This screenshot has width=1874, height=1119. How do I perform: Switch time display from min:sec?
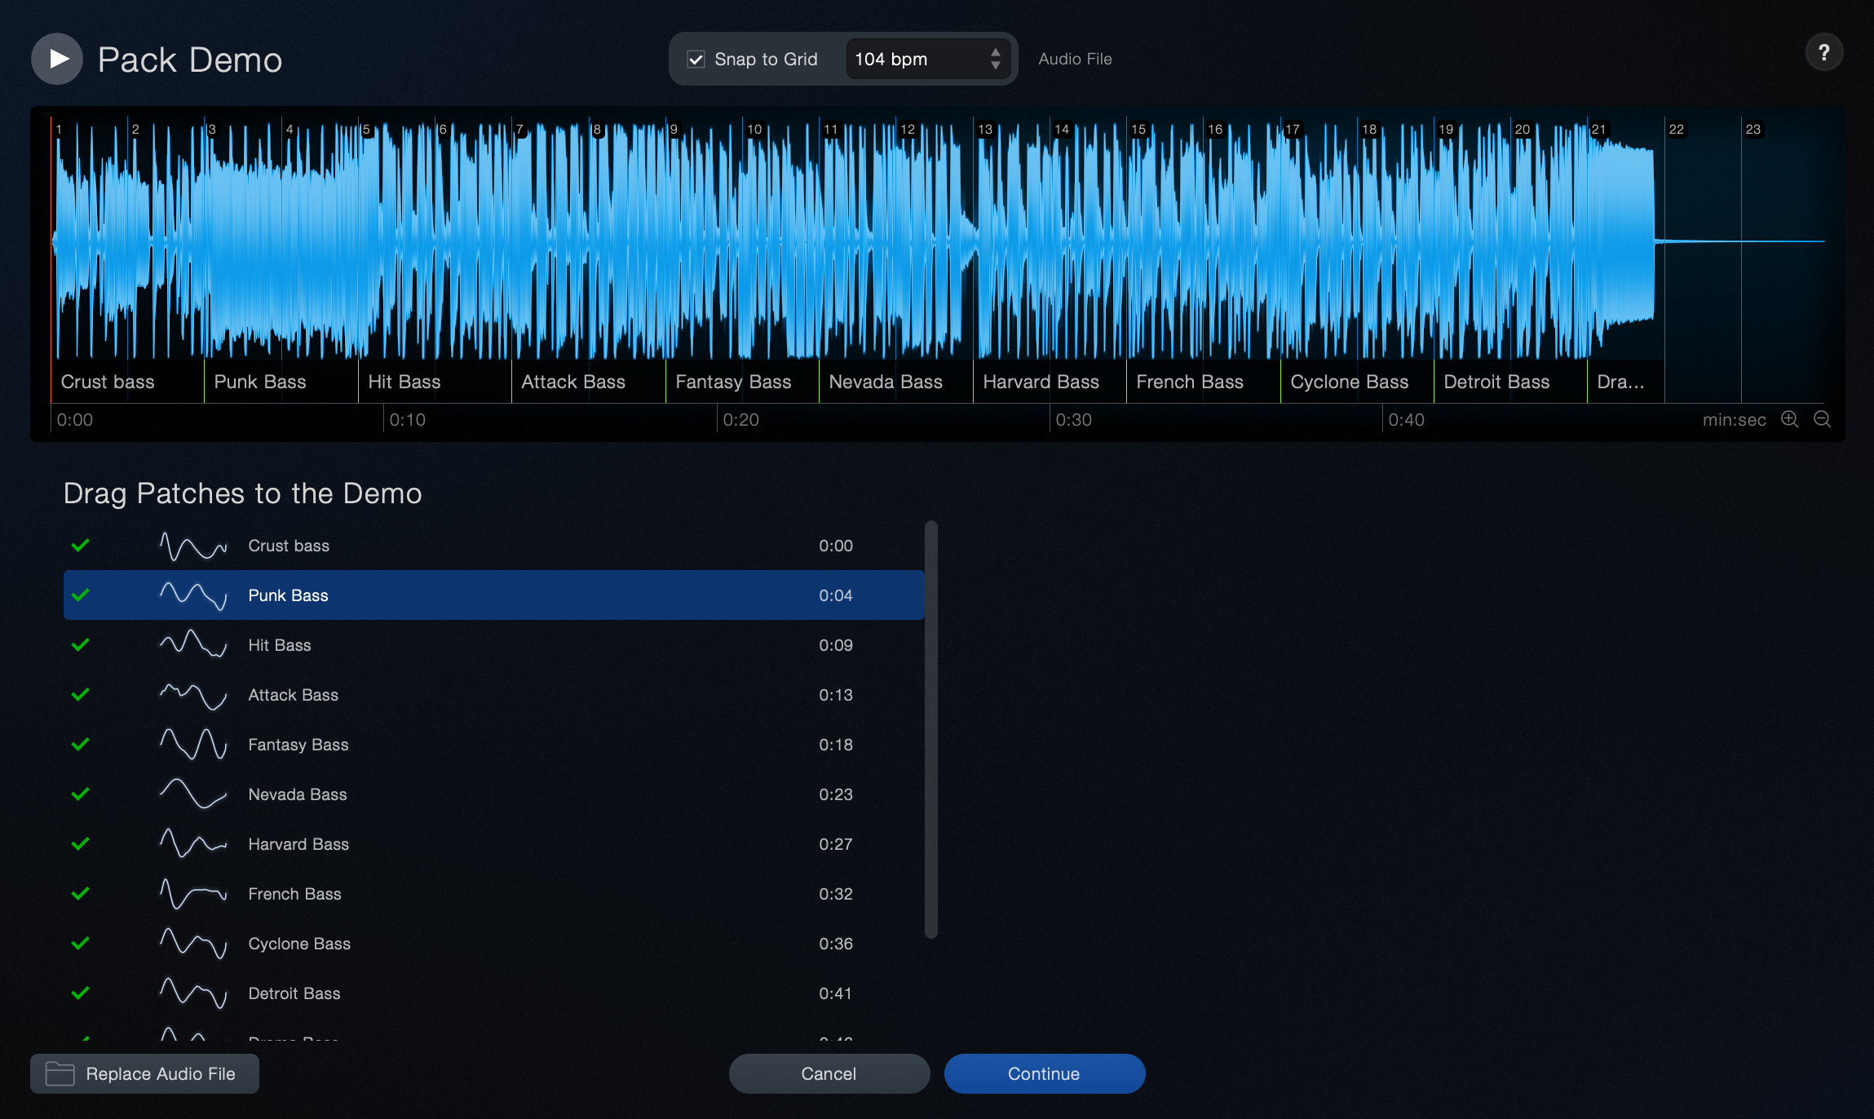pyautogui.click(x=1734, y=420)
